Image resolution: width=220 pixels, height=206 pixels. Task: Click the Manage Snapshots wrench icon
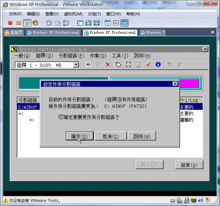66,23
